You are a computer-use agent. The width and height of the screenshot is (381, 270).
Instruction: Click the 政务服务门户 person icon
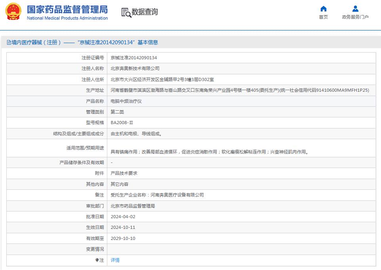click(x=354, y=9)
